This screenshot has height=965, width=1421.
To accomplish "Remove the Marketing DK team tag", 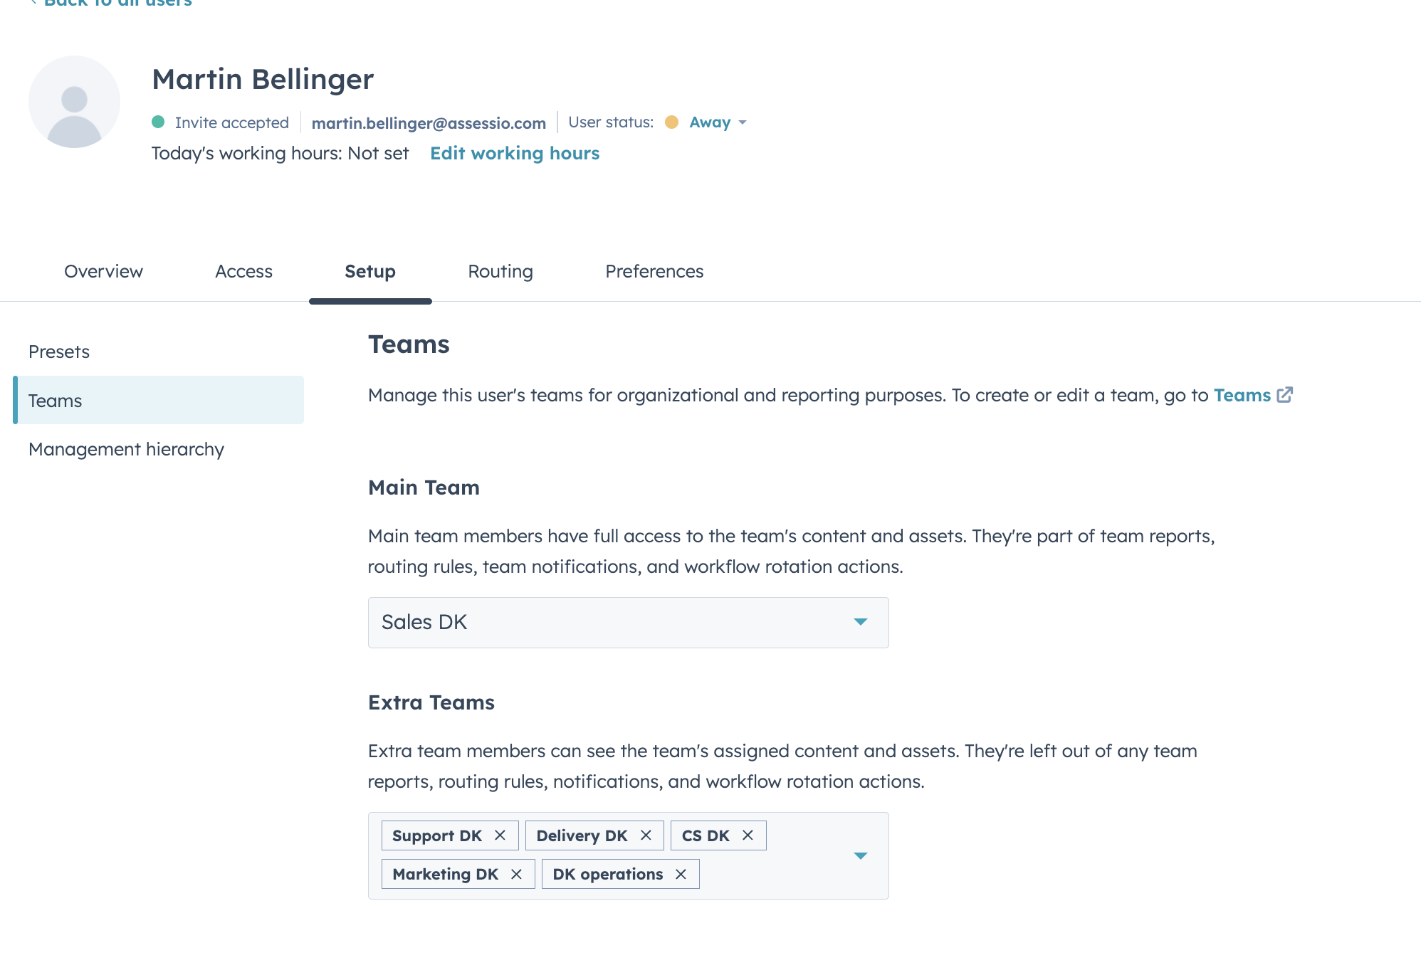I will click(x=516, y=874).
